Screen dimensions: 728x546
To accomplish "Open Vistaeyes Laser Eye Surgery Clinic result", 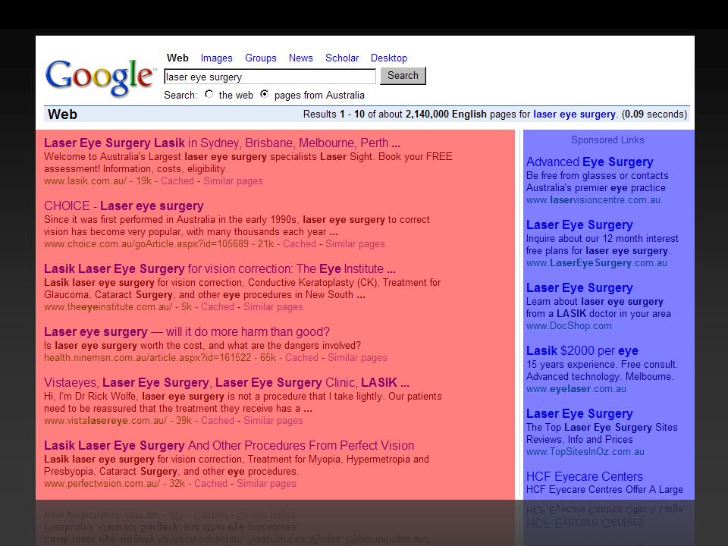I will tap(227, 382).
